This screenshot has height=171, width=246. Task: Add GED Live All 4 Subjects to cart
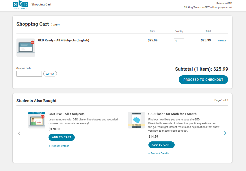coord(61,137)
